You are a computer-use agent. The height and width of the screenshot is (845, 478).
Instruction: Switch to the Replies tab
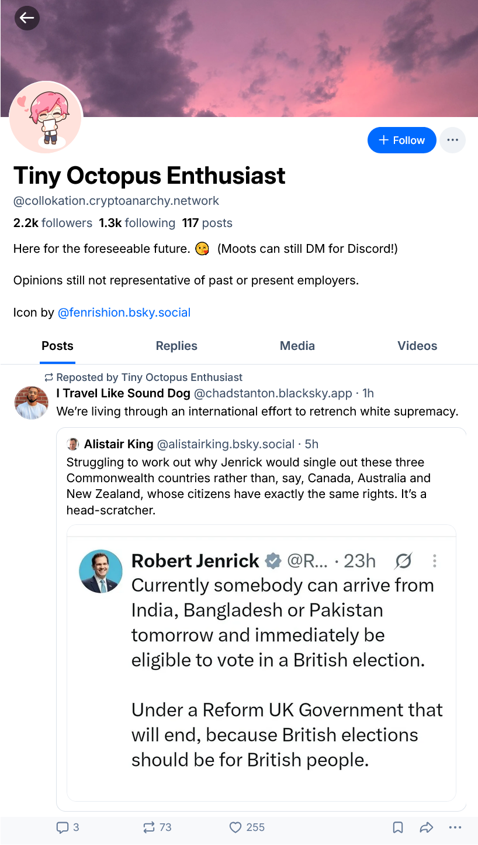pyautogui.click(x=176, y=346)
